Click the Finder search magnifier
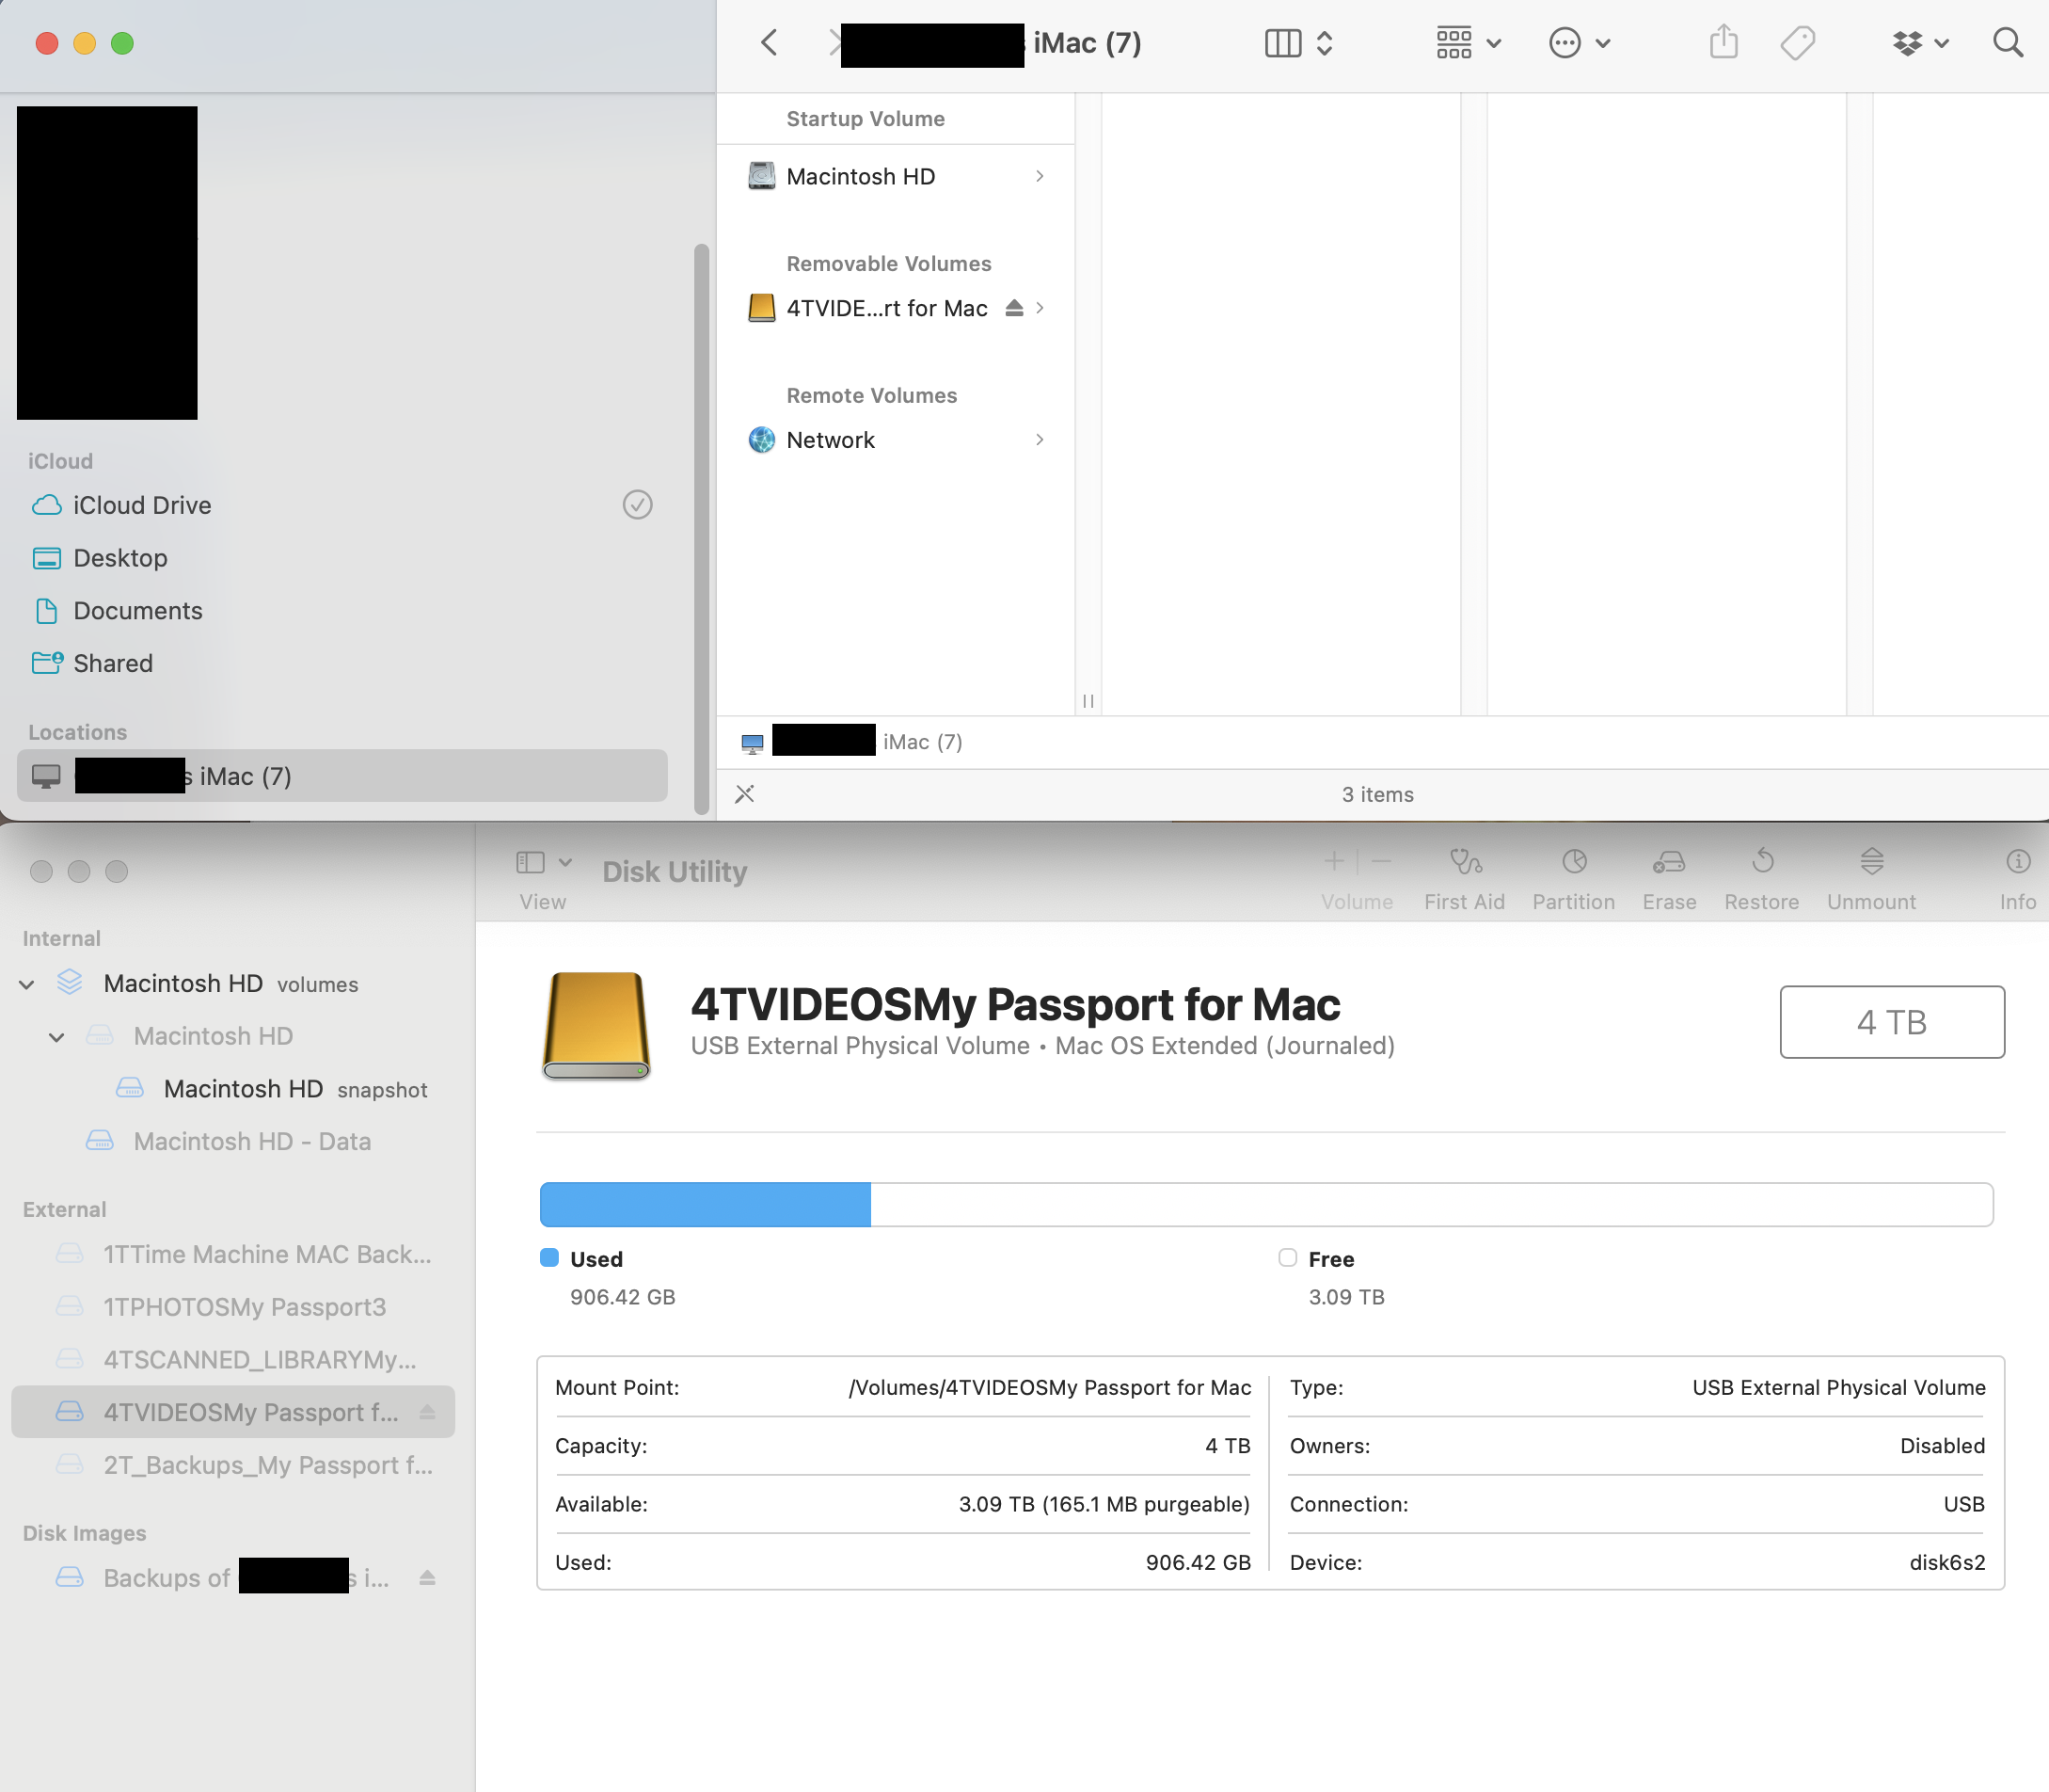Viewport: 2049px width, 1792px height. [2007, 43]
